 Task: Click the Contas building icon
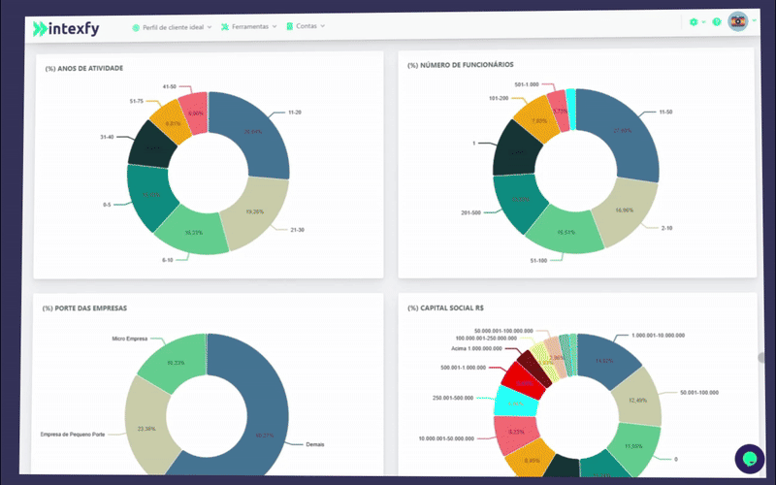289,26
